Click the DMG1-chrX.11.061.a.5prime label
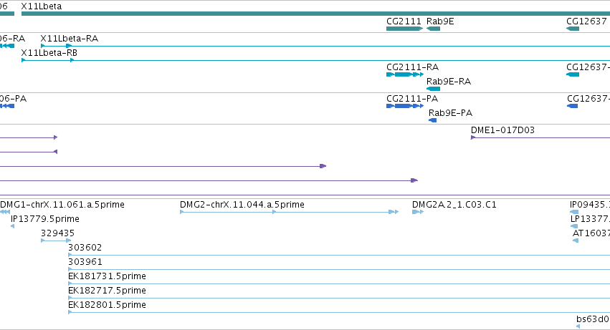The image size is (610, 330). tap(62, 205)
